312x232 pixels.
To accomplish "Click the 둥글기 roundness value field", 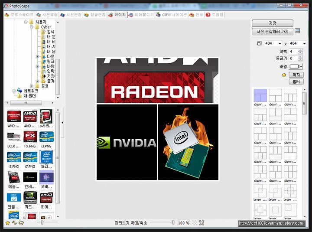I will [x=293, y=59].
